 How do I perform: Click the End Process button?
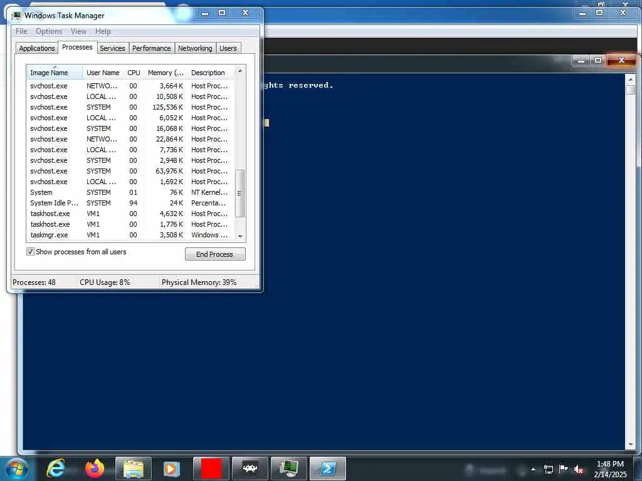(215, 254)
